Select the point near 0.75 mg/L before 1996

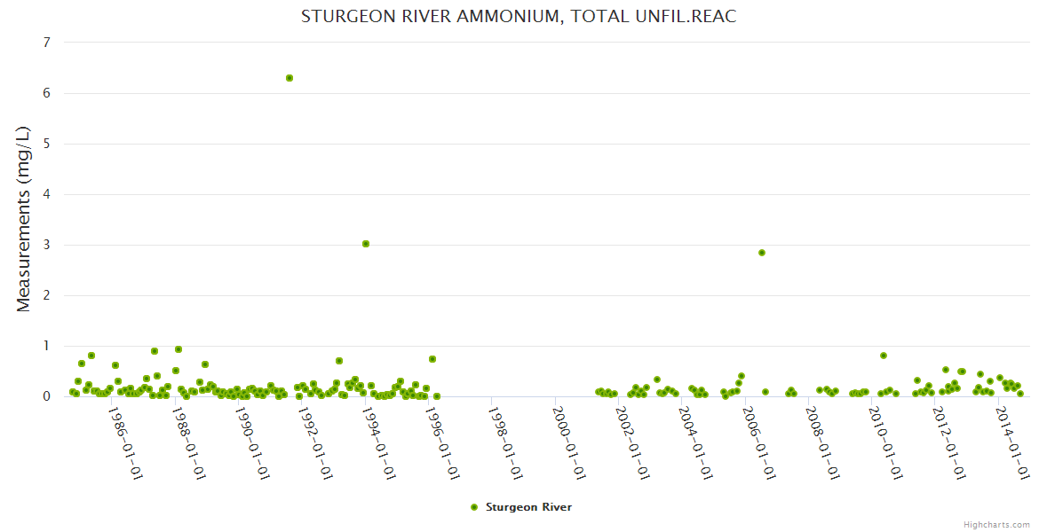click(432, 359)
